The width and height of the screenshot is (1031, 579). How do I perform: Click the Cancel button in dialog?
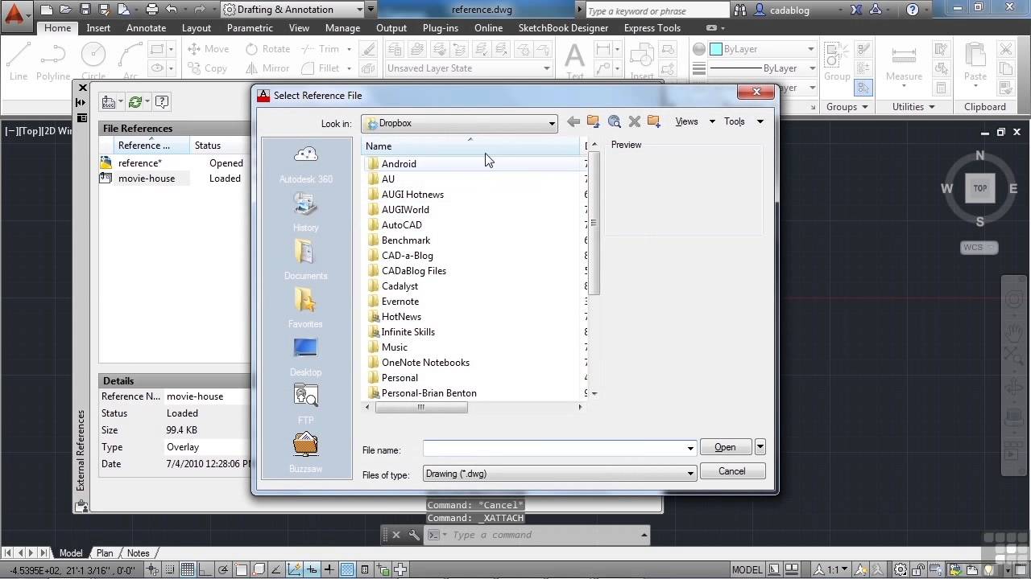[731, 471]
